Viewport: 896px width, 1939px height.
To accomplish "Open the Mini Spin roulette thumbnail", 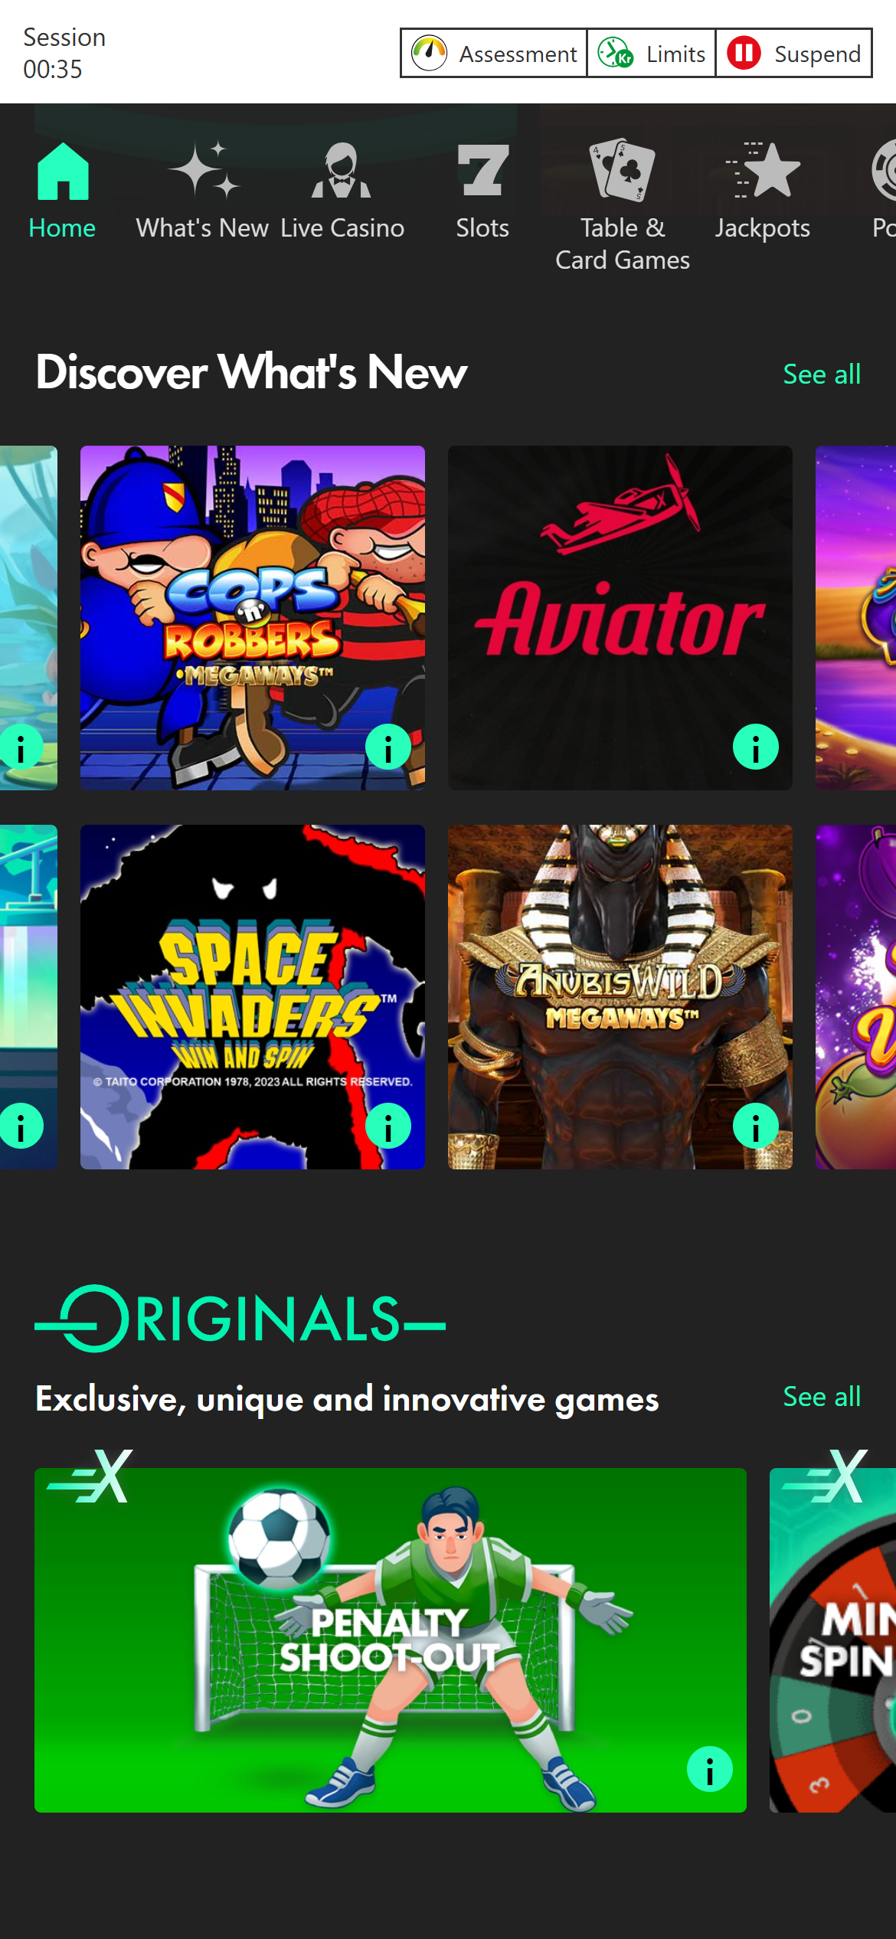I will (833, 1640).
